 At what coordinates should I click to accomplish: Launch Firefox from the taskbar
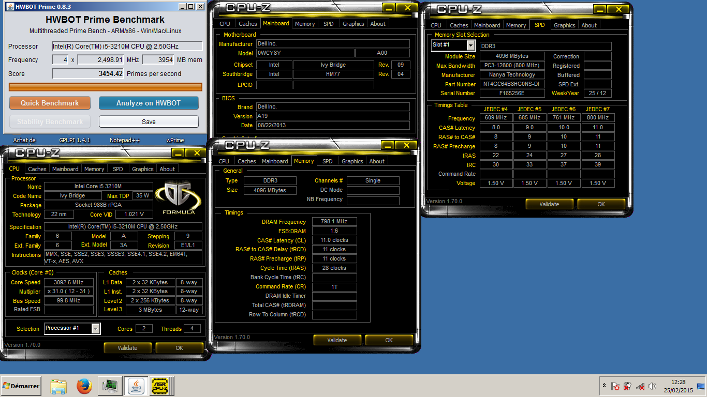[x=84, y=386]
